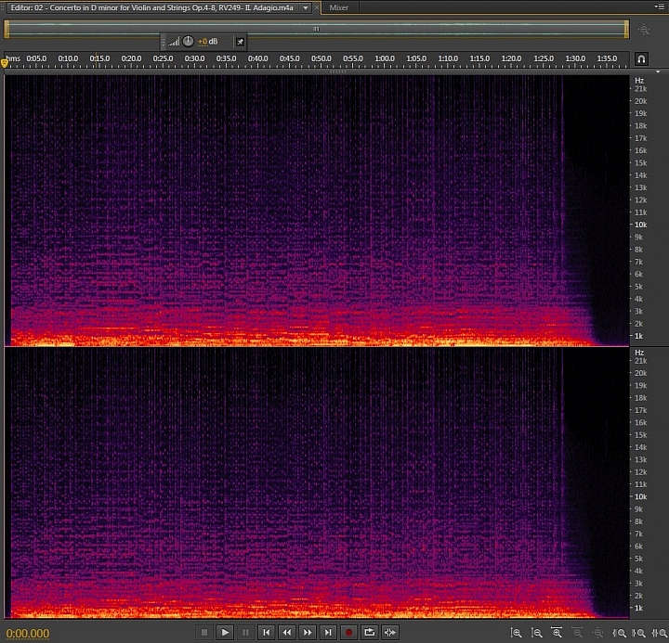Image resolution: width=669 pixels, height=643 pixels.
Task: Click the 1k label on the lower frequency scale
Action: click(638, 608)
